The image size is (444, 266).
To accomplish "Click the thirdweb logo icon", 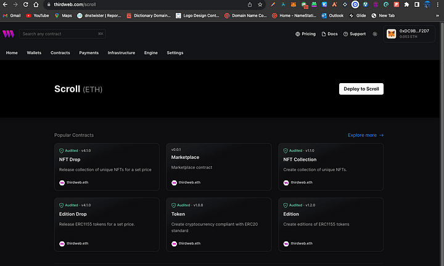I will tap(8, 34).
